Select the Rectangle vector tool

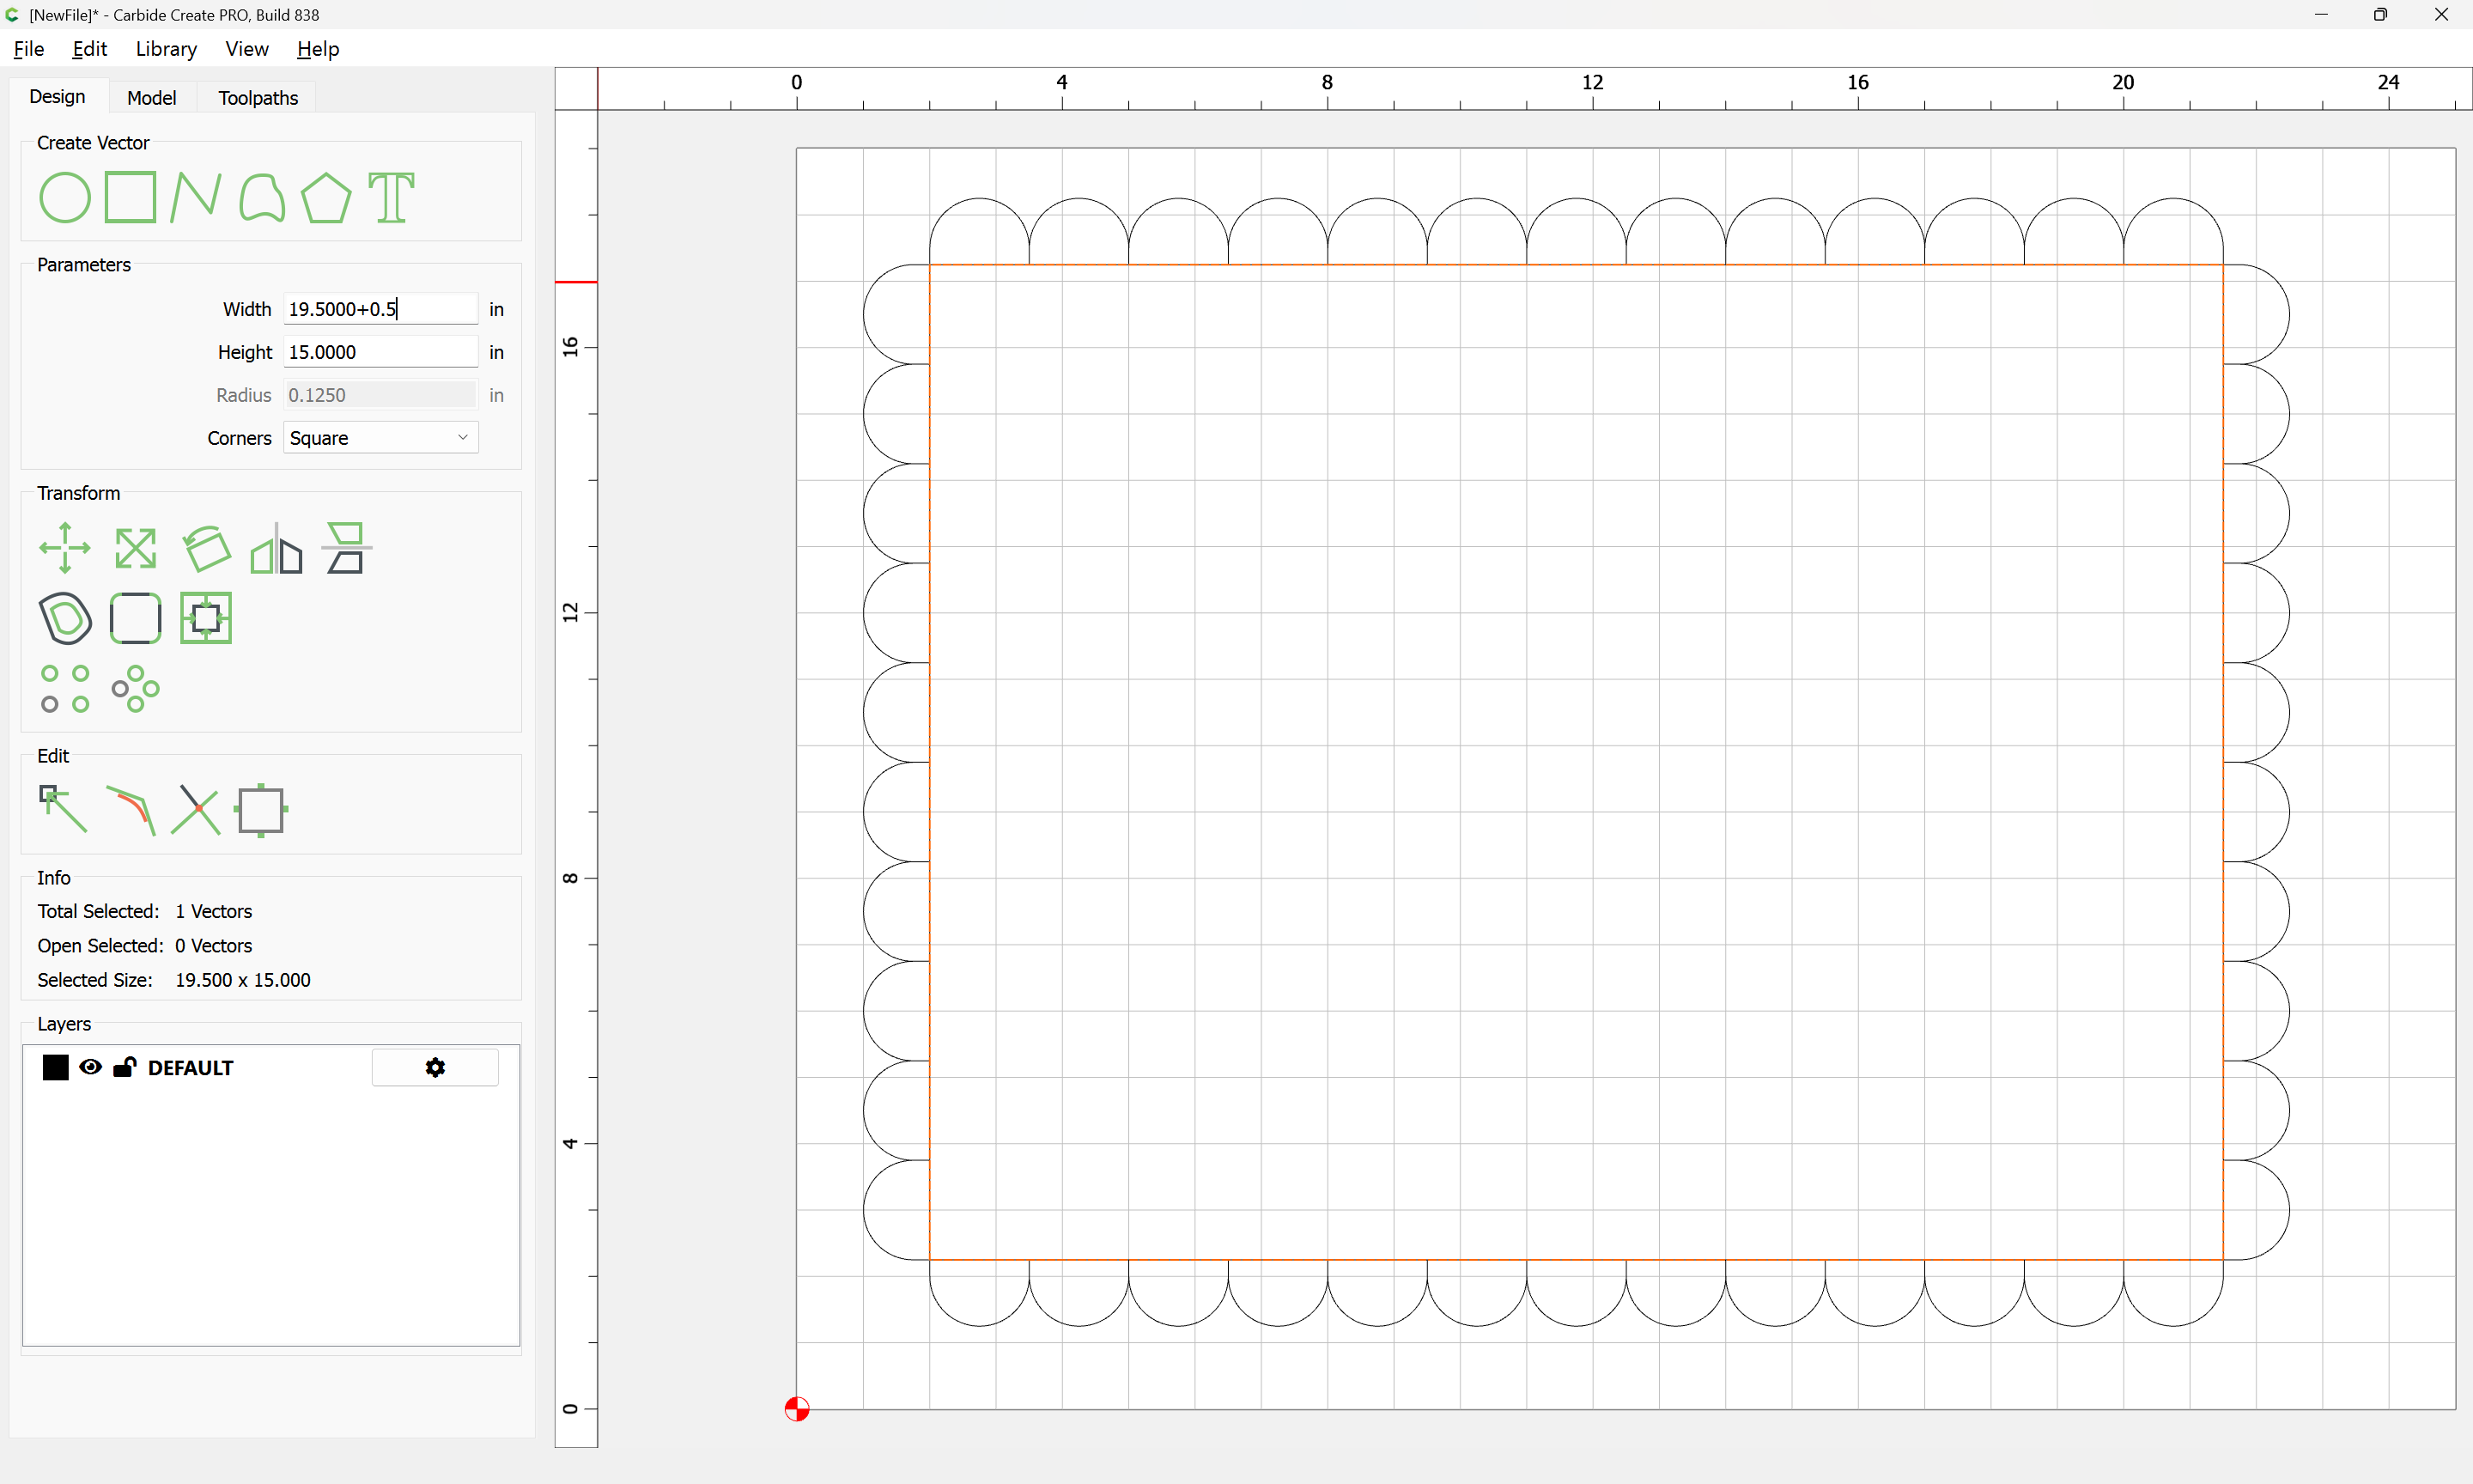point(130,197)
